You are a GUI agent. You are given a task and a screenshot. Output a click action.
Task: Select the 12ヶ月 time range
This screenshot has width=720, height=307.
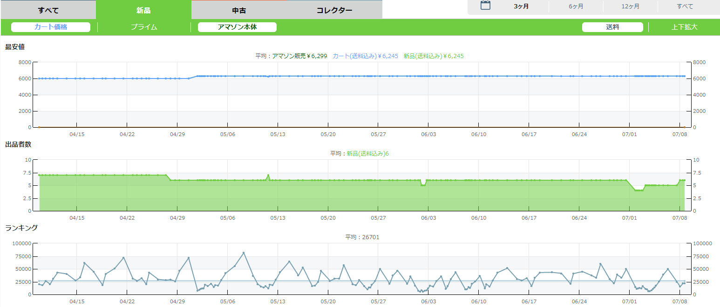(x=630, y=7)
